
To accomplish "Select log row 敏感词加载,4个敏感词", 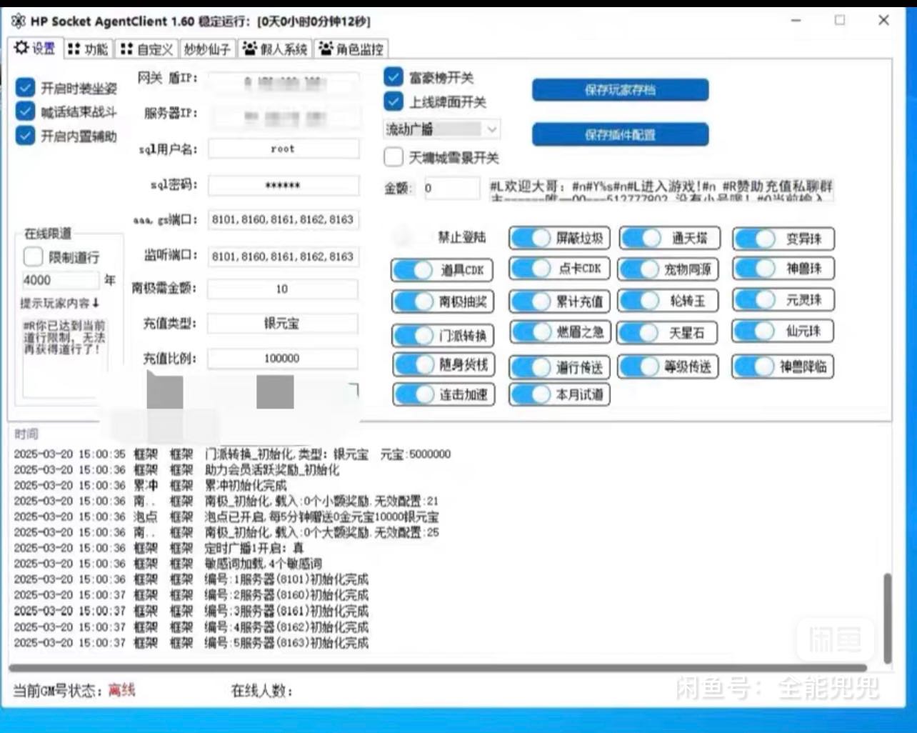I will pos(169,564).
